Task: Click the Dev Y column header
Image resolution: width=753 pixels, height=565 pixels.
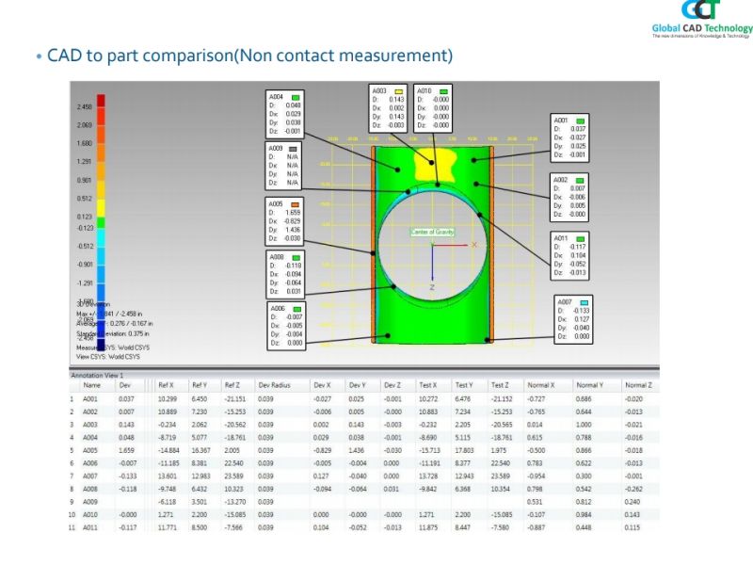Action: coord(358,385)
